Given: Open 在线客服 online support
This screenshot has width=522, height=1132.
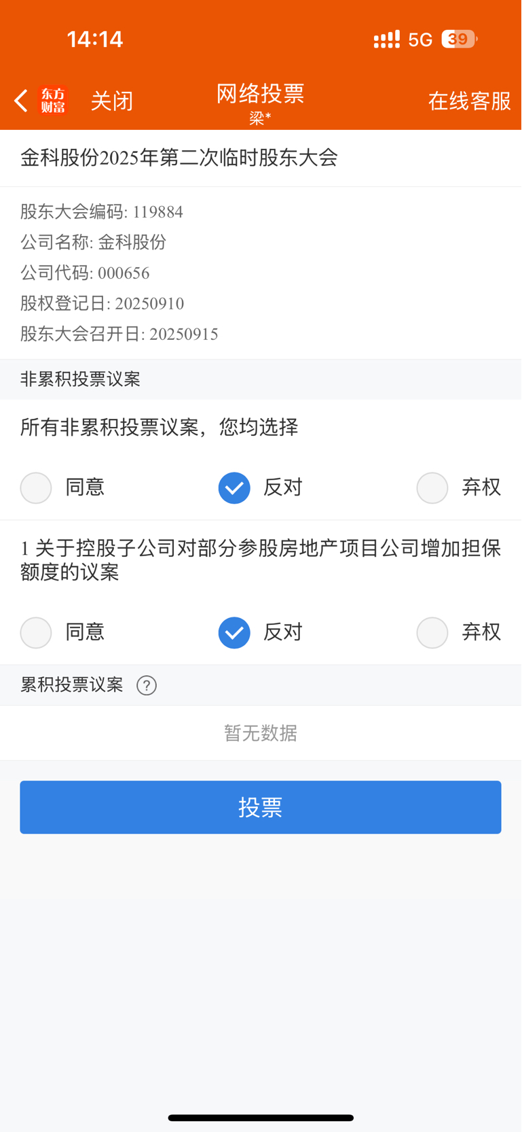Looking at the screenshot, I should click(x=470, y=101).
